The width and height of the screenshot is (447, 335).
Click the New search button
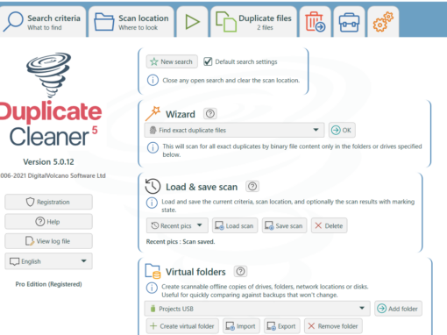[x=172, y=61]
